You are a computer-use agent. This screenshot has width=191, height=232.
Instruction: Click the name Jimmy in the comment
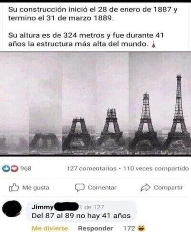tap(43, 207)
